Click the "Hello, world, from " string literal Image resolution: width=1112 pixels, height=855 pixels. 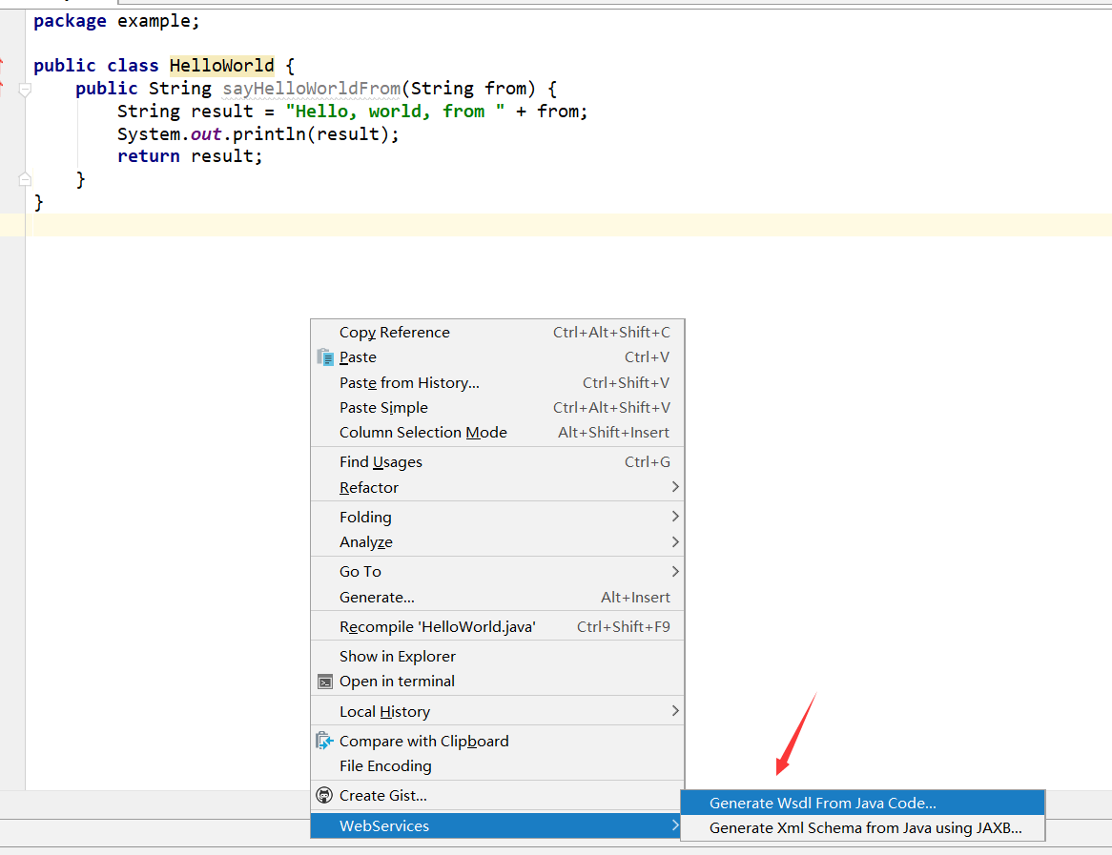pos(396,112)
